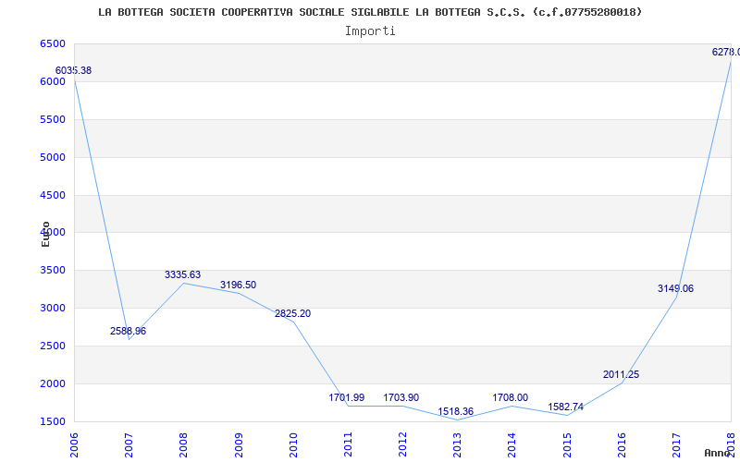Click x-axis year label 2006
This screenshot has height=462, width=740.
(x=74, y=444)
